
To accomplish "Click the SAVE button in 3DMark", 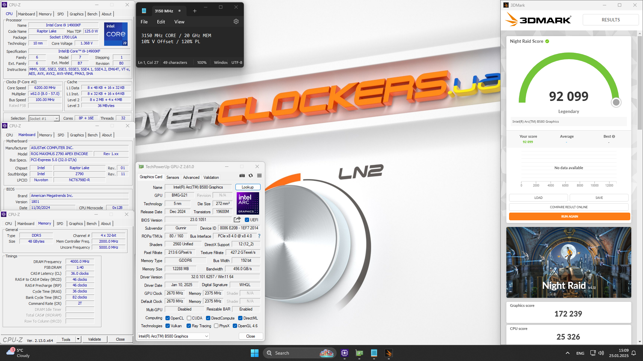I will [599, 198].
